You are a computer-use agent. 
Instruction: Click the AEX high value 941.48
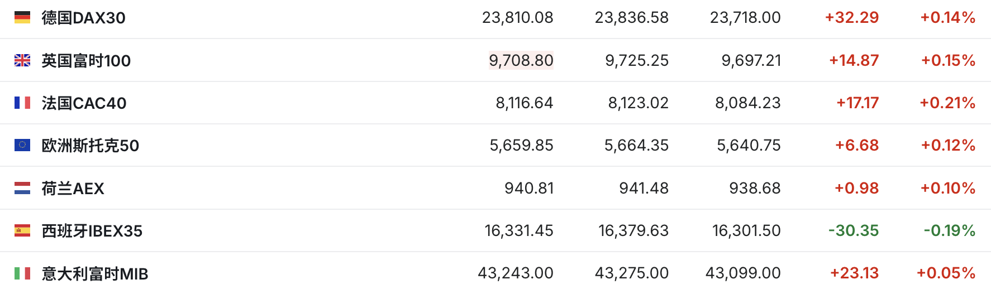644,188
